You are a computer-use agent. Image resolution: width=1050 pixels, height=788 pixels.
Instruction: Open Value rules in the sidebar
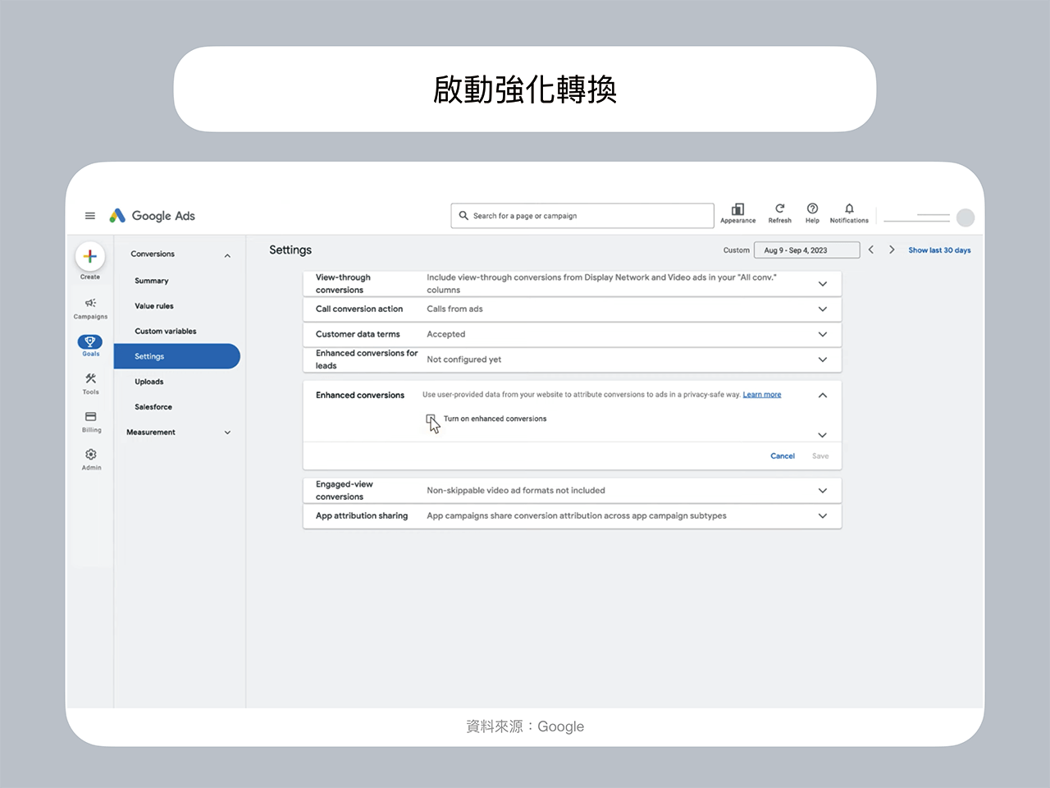154,306
